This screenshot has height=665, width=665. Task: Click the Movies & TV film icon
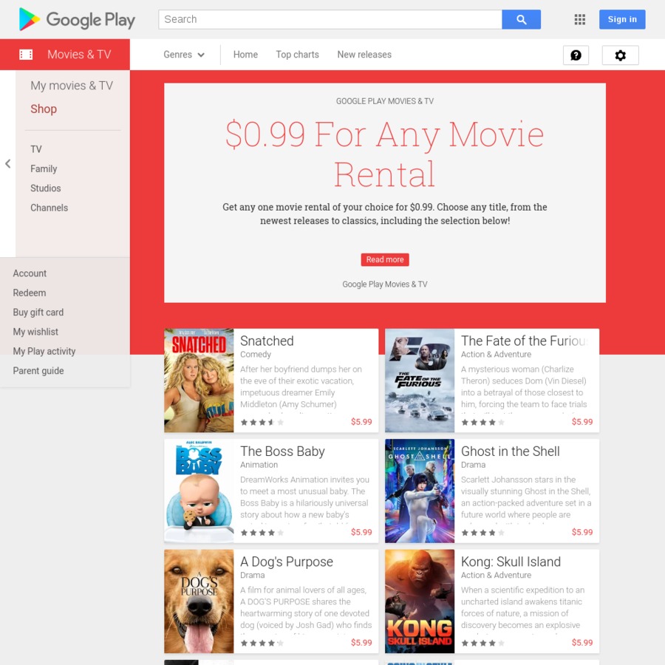click(26, 54)
